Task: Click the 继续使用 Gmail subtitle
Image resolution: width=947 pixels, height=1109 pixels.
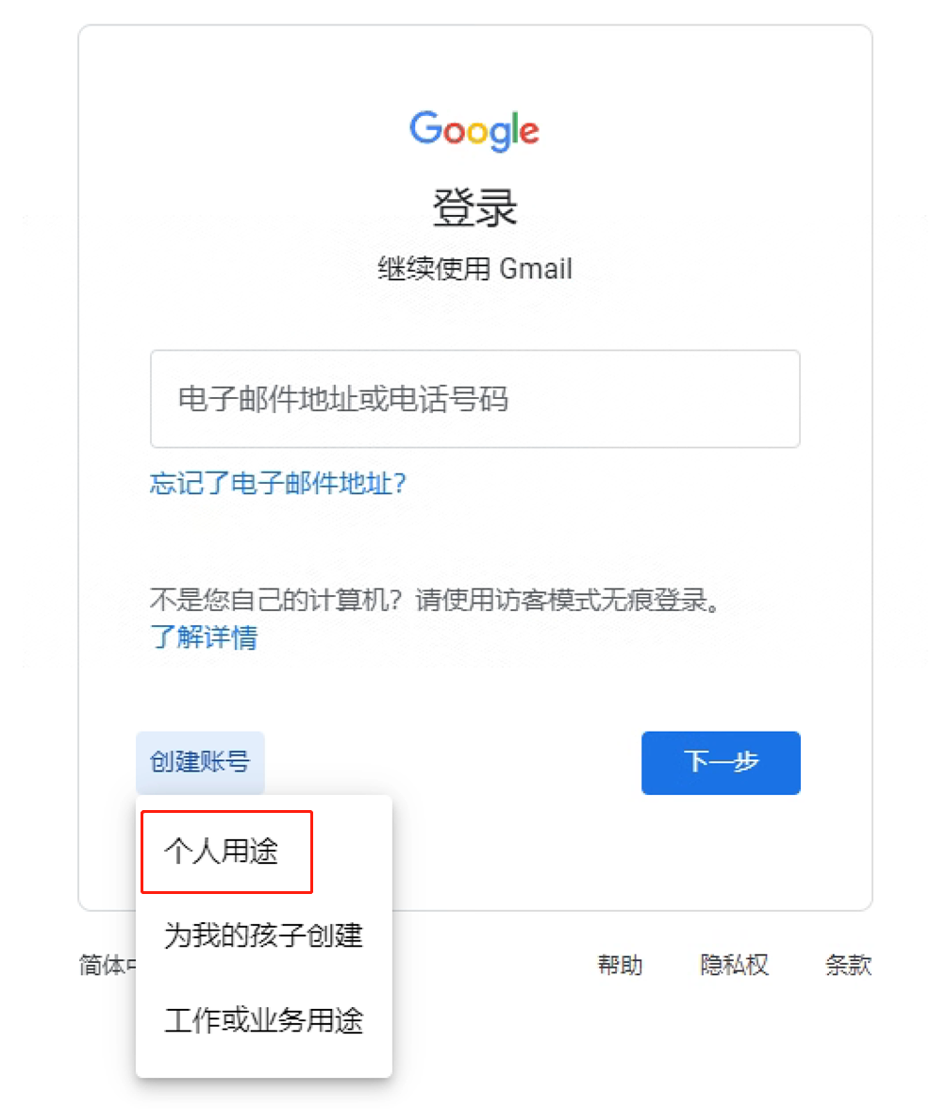Action: tap(474, 269)
